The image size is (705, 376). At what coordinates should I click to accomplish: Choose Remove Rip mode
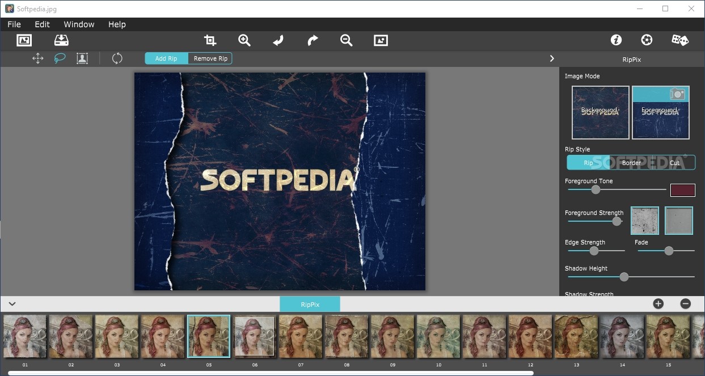[x=210, y=58]
